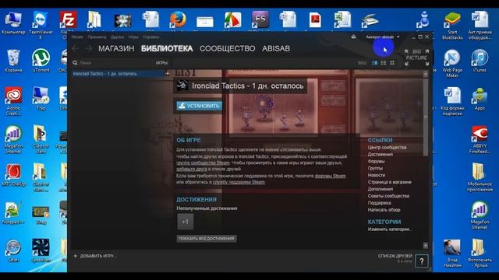The width and height of the screenshot is (499, 280).
Task: Open SpeedFan desktop shortcut
Action: coord(41,250)
